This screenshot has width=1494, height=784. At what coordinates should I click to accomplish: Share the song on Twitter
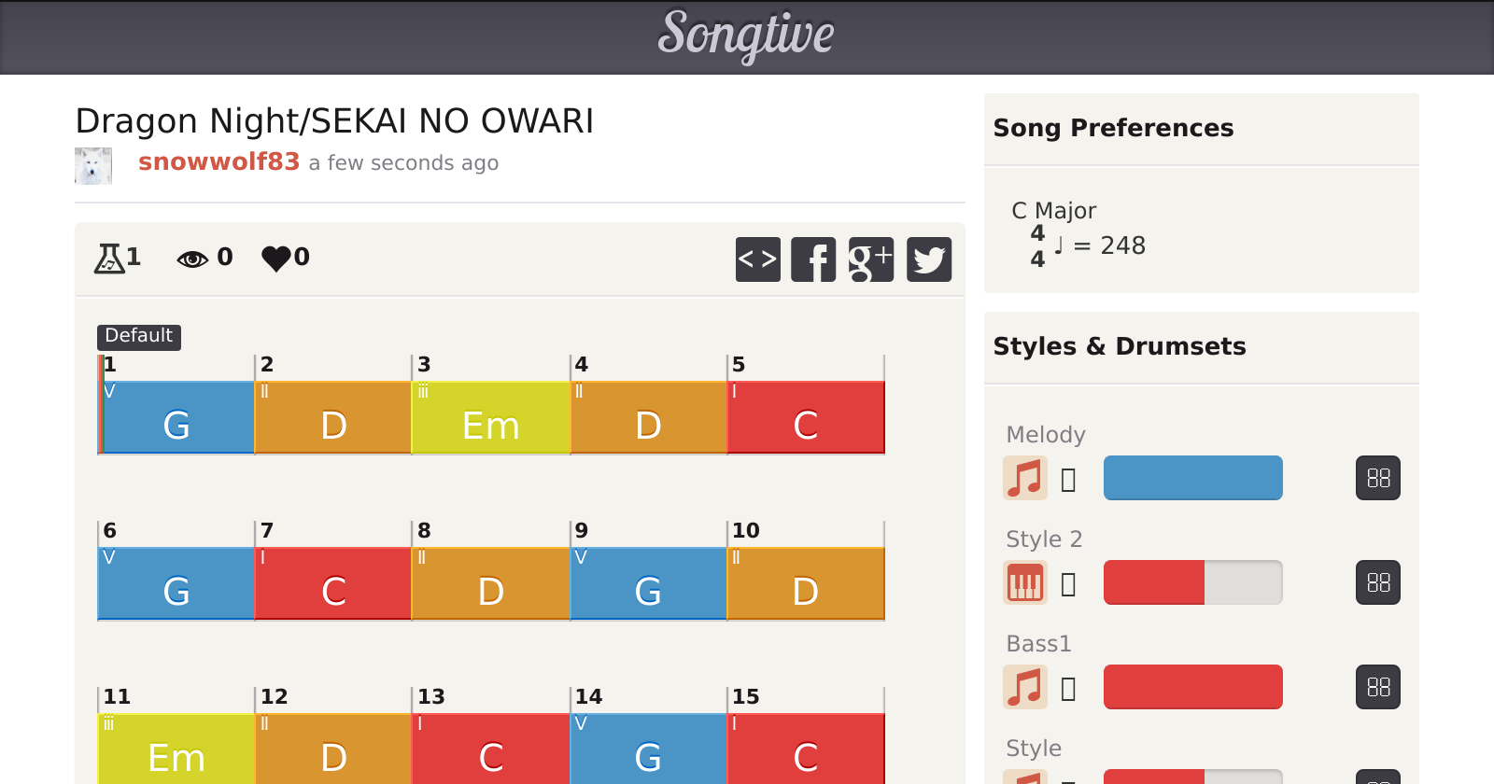(929, 259)
